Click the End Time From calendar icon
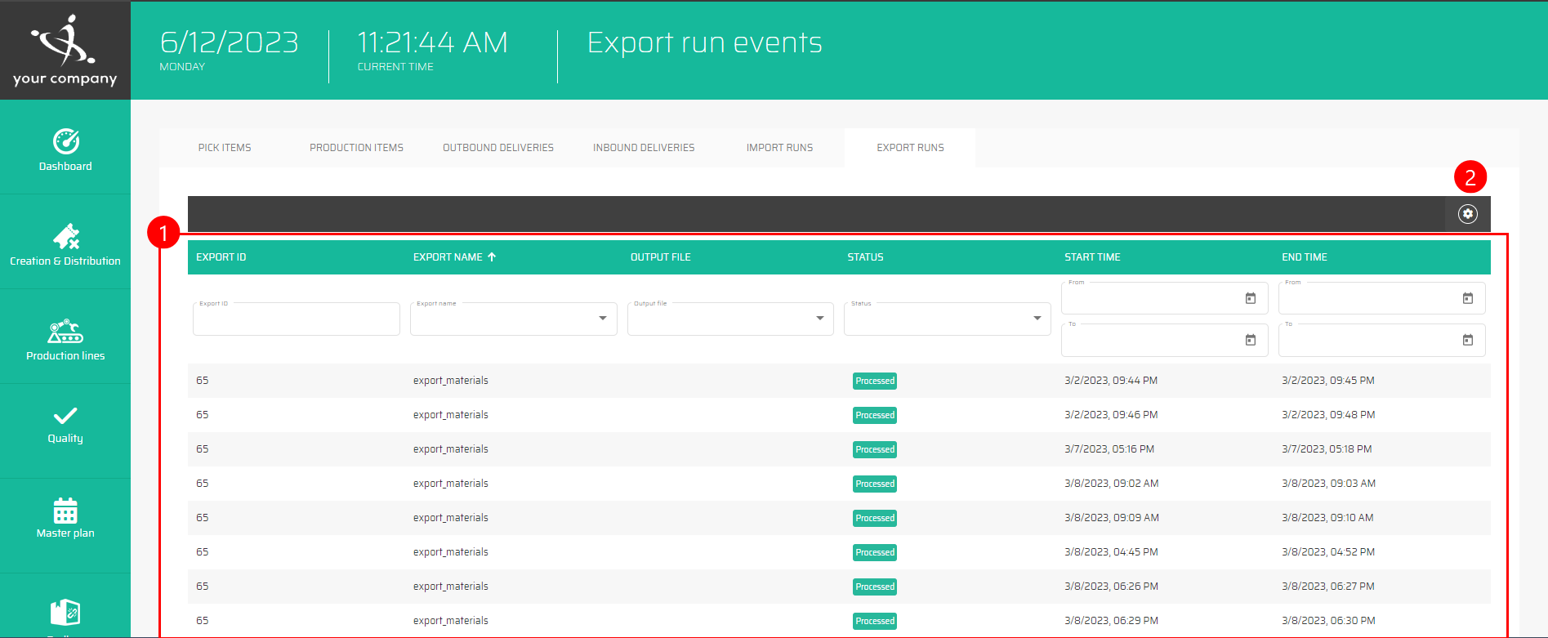The image size is (1548, 638). (1467, 298)
